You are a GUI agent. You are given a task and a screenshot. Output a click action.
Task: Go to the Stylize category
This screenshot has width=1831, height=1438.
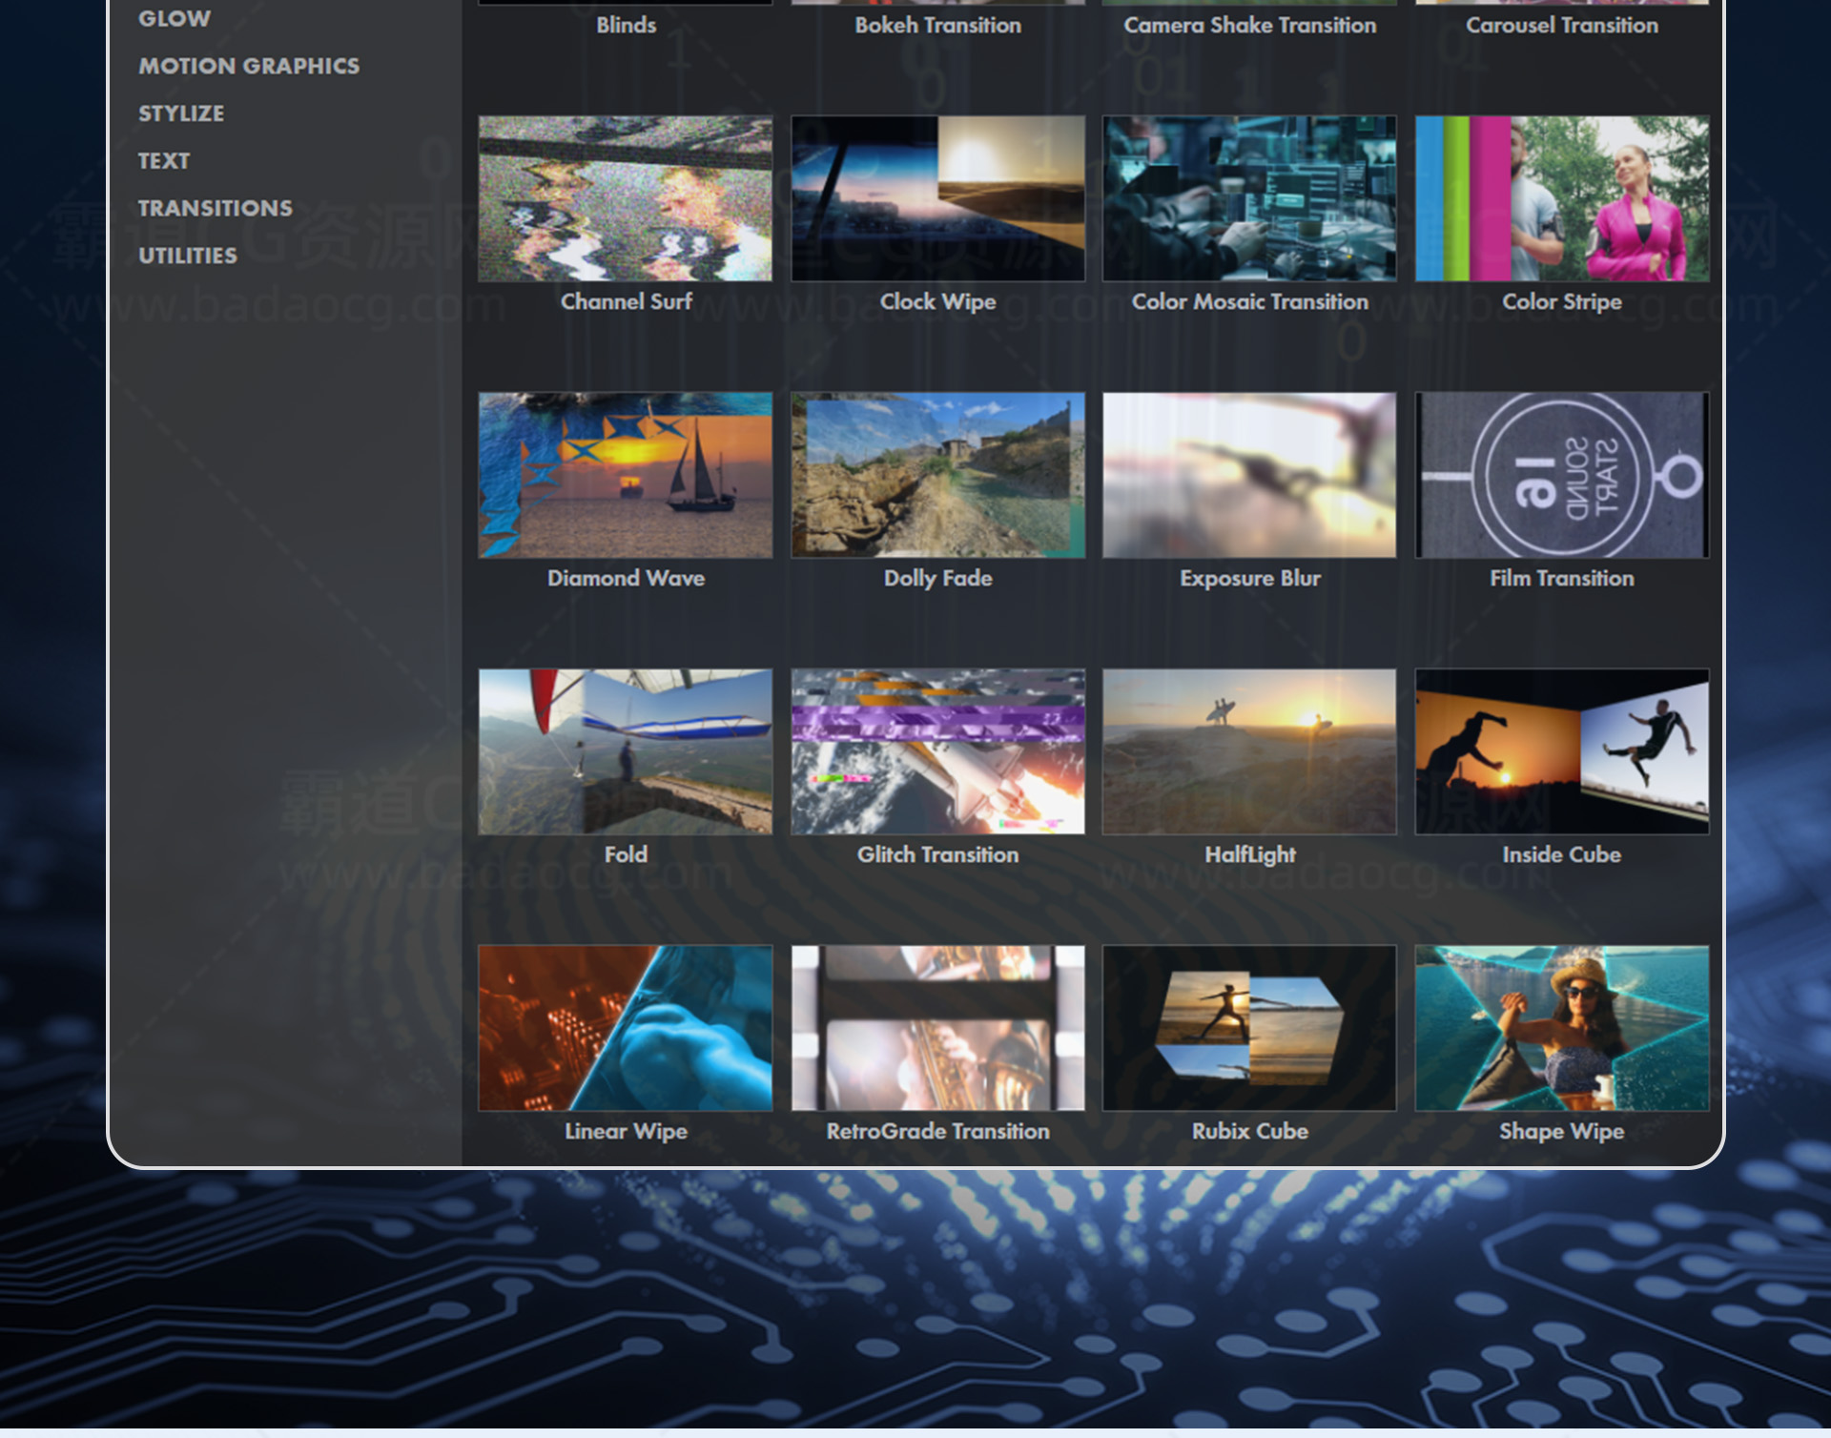(x=181, y=113)
